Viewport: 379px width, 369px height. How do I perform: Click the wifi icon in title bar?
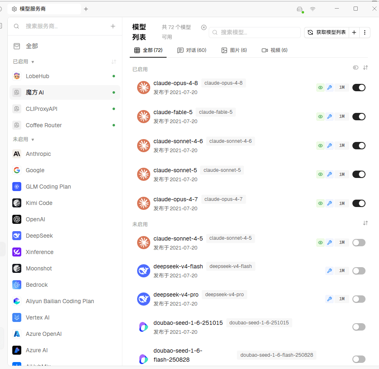coord(313,9)
